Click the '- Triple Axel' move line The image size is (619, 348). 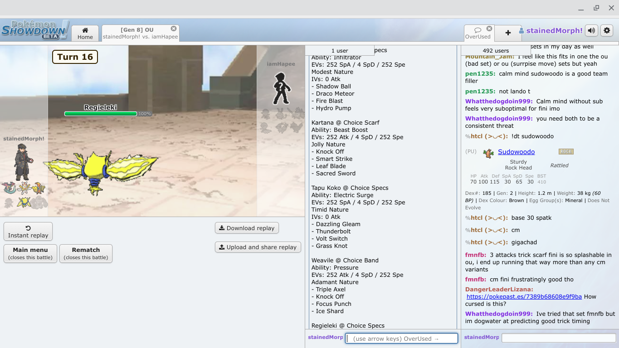328,289
